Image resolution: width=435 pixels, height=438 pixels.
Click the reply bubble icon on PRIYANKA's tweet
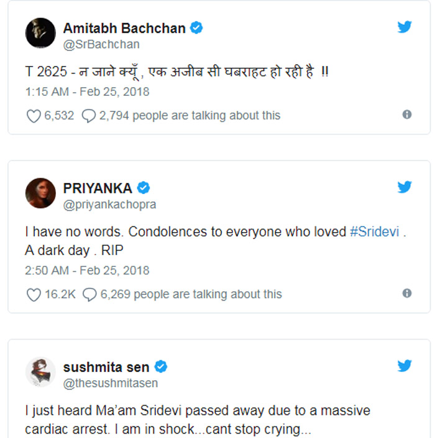(89, 294)
